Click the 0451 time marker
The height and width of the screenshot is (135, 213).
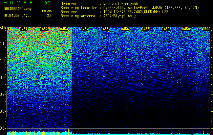[x=23, y=29]
